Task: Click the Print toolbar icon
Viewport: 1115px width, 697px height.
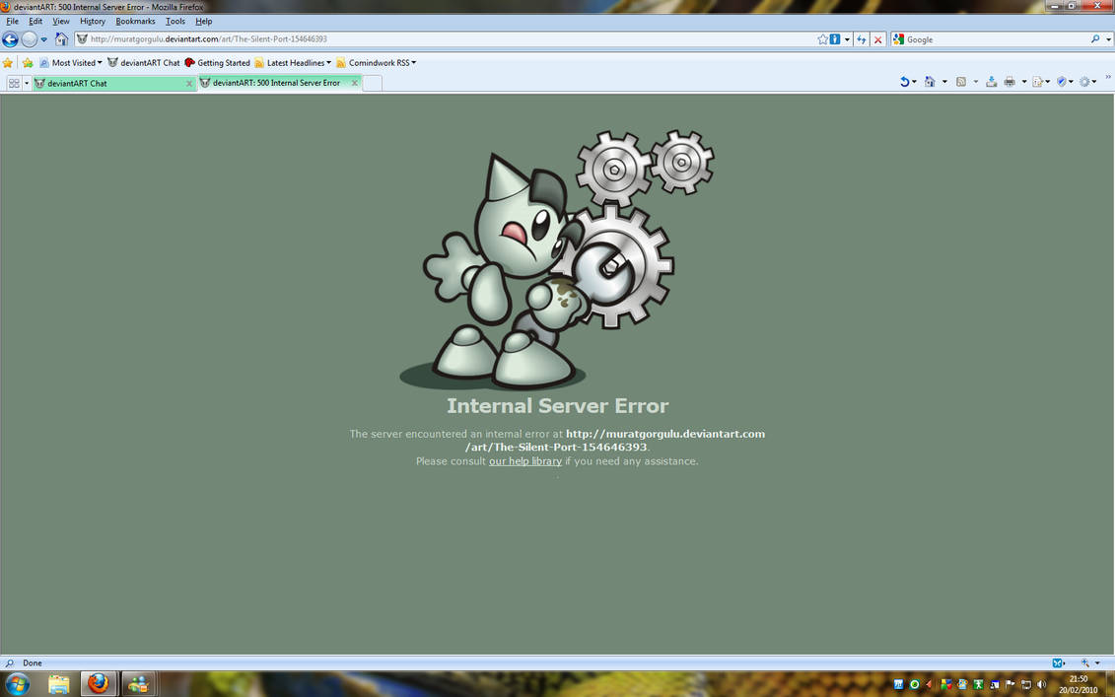Action: [1010, 81]
